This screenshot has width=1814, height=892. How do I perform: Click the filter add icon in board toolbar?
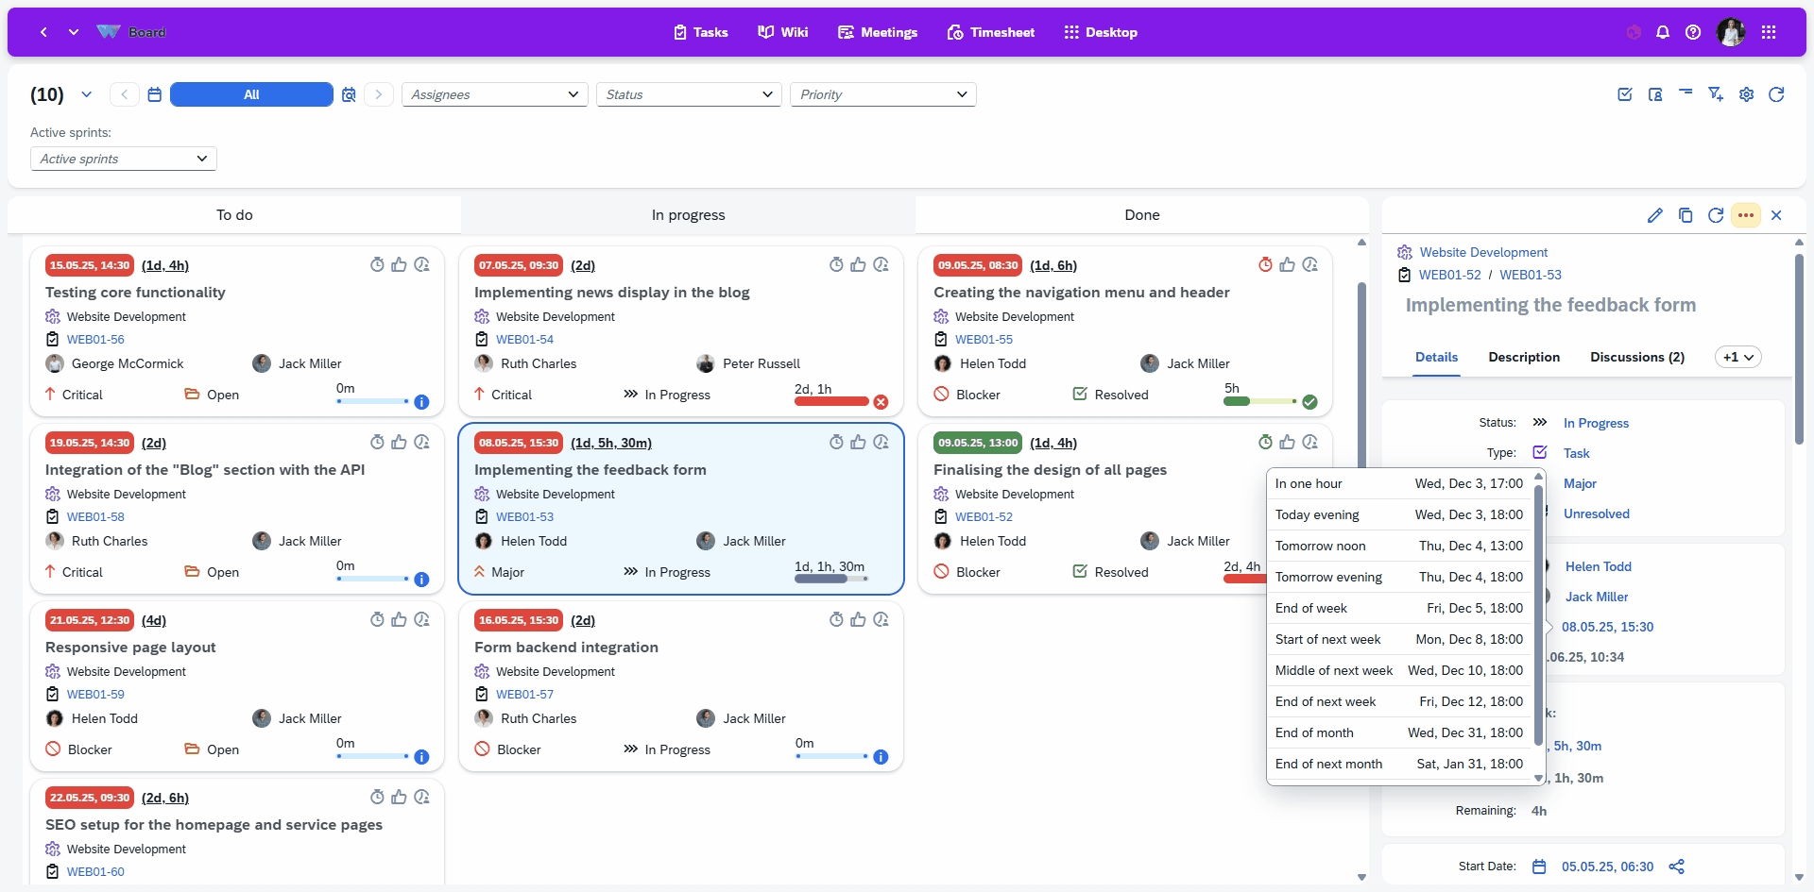click(x=1716, y=94)
